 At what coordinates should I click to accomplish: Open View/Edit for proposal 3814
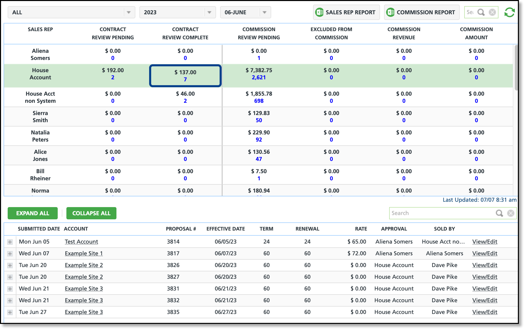pos(484,242)
